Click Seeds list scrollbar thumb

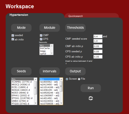(35, 88)
